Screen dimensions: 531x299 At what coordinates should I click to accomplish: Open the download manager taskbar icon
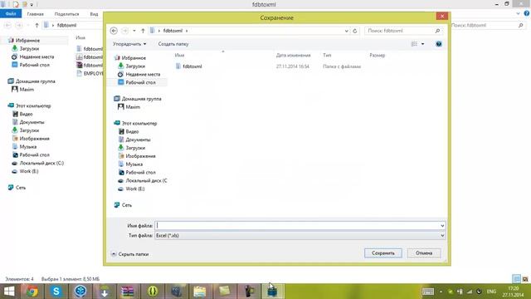[x=105, y=292]
